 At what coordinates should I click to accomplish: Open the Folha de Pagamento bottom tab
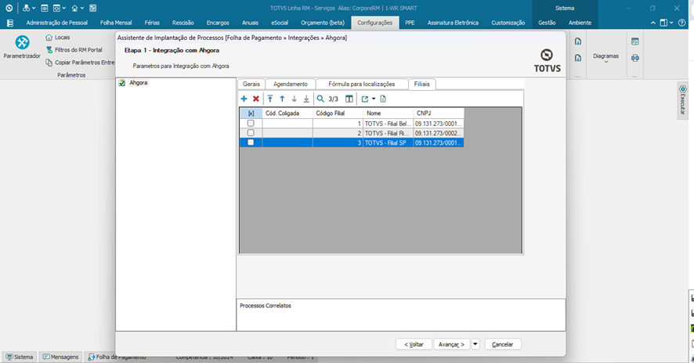tap(117, 357)
